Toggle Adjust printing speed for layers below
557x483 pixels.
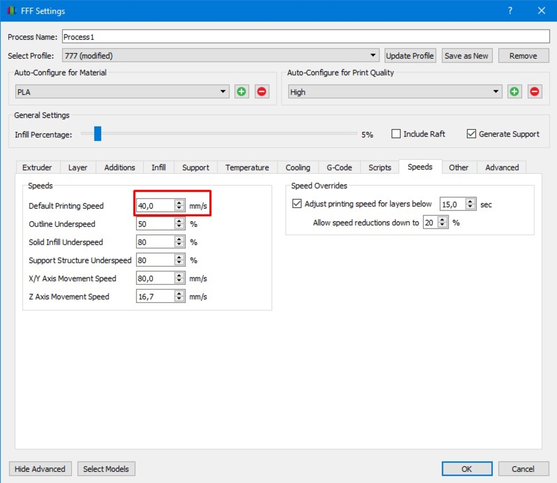click(x=297, y=204)
